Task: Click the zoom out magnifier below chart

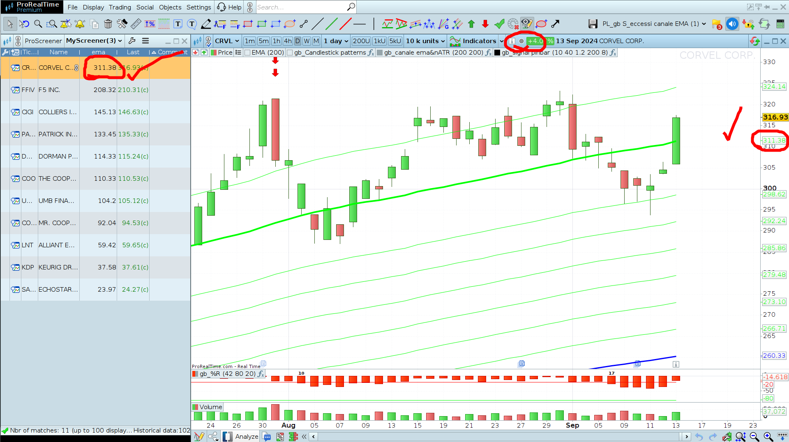Action: click(x=754, y=437)
